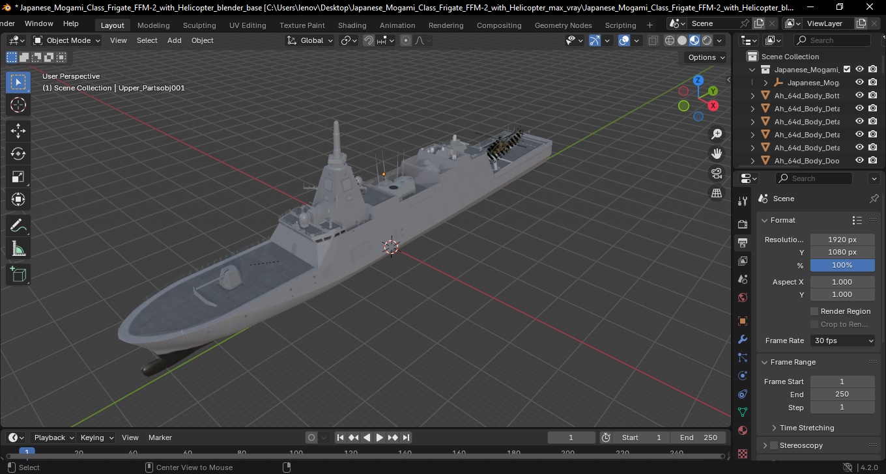Select the 3D Cursor tool
Image resolution: width=886 pixels, height=474 pixels.
tap(18, 105)
